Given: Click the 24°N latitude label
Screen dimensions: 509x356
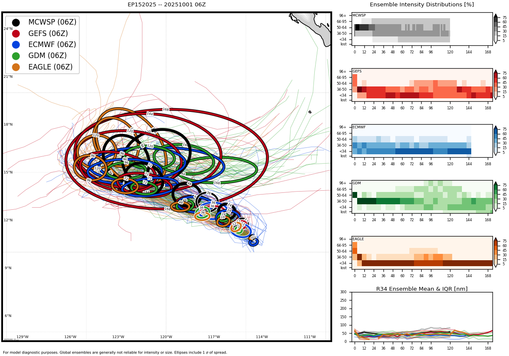Looking at the screenshot, I should (x=8, y=29).
